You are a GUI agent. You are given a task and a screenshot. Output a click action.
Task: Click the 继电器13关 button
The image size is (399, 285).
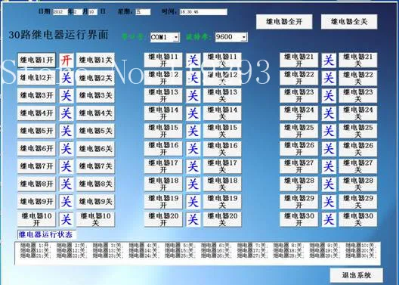(222, 95)
